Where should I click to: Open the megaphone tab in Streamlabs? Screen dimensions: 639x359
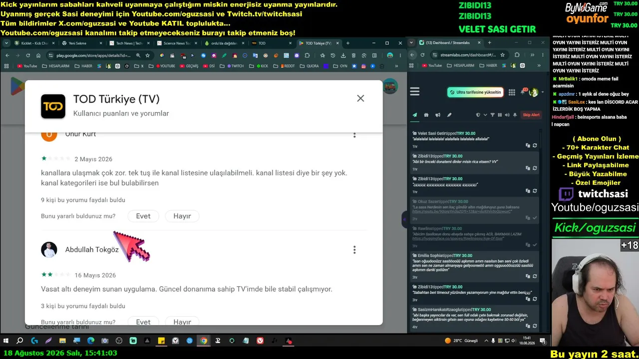437,115
